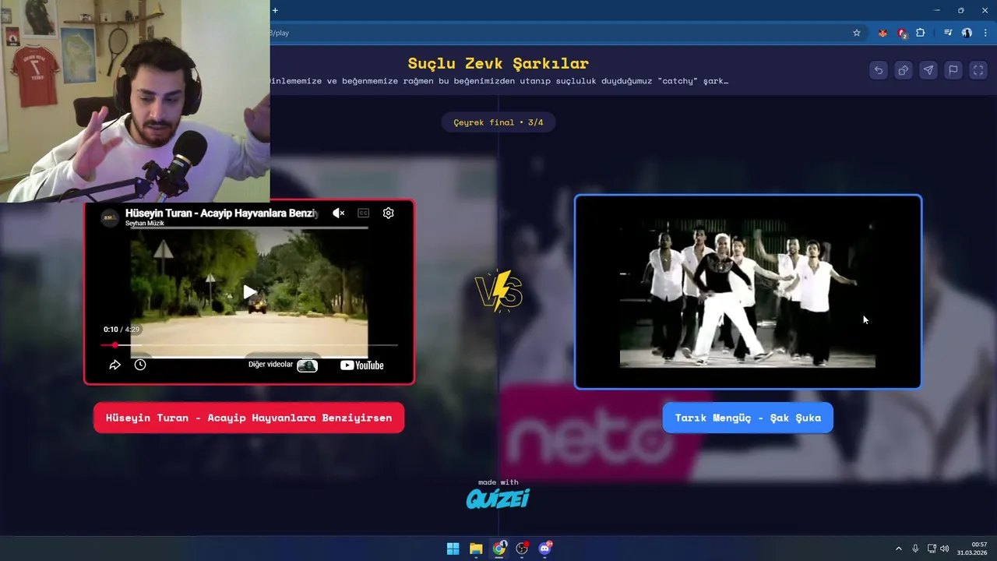Click the paper plane share button
The width and height of the screenshot is (997, 561).
coord(928,70)
